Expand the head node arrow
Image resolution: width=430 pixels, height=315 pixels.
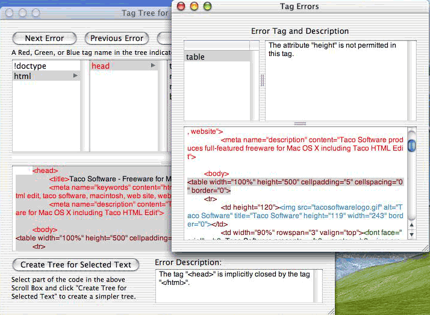pyautogui.click(x=153, y=66)
